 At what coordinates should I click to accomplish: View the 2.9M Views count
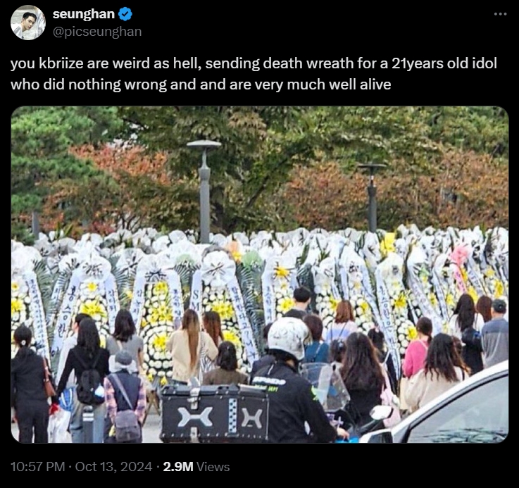[x=196, y=466]
